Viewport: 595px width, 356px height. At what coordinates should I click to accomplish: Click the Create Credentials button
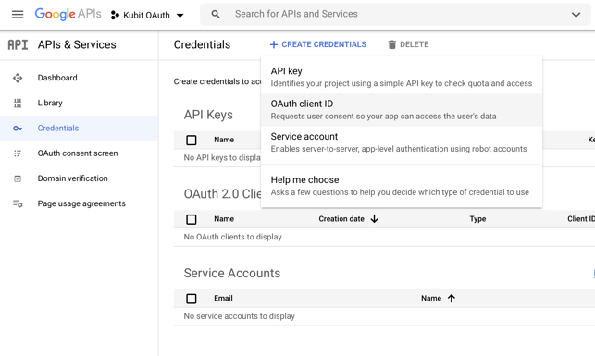point(318,44)
